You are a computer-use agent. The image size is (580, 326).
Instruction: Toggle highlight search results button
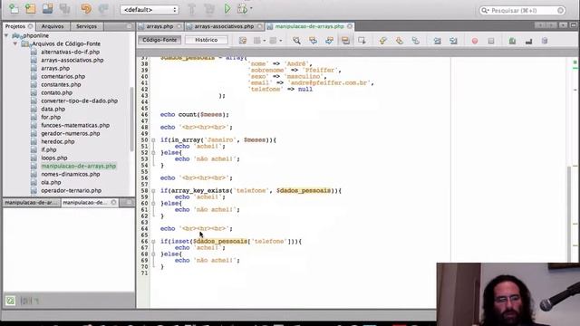345,40
